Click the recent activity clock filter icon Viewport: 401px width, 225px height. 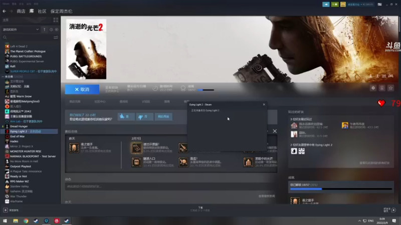(x=51, y=29)
